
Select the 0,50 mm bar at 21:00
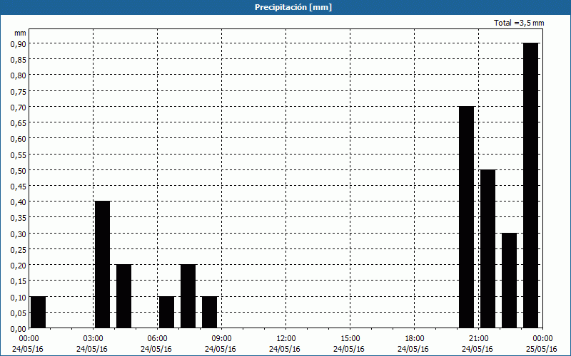(488, 248)
